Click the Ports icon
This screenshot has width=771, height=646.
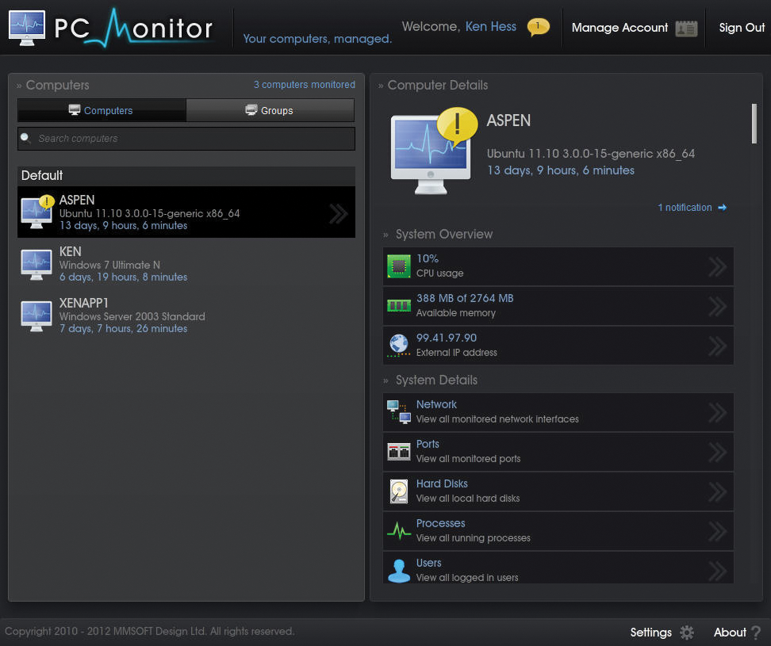[x=398, y=452]
